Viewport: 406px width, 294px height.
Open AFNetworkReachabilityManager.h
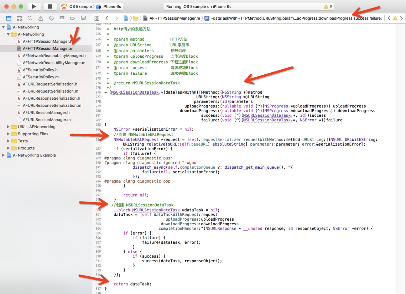click(46, 56)
